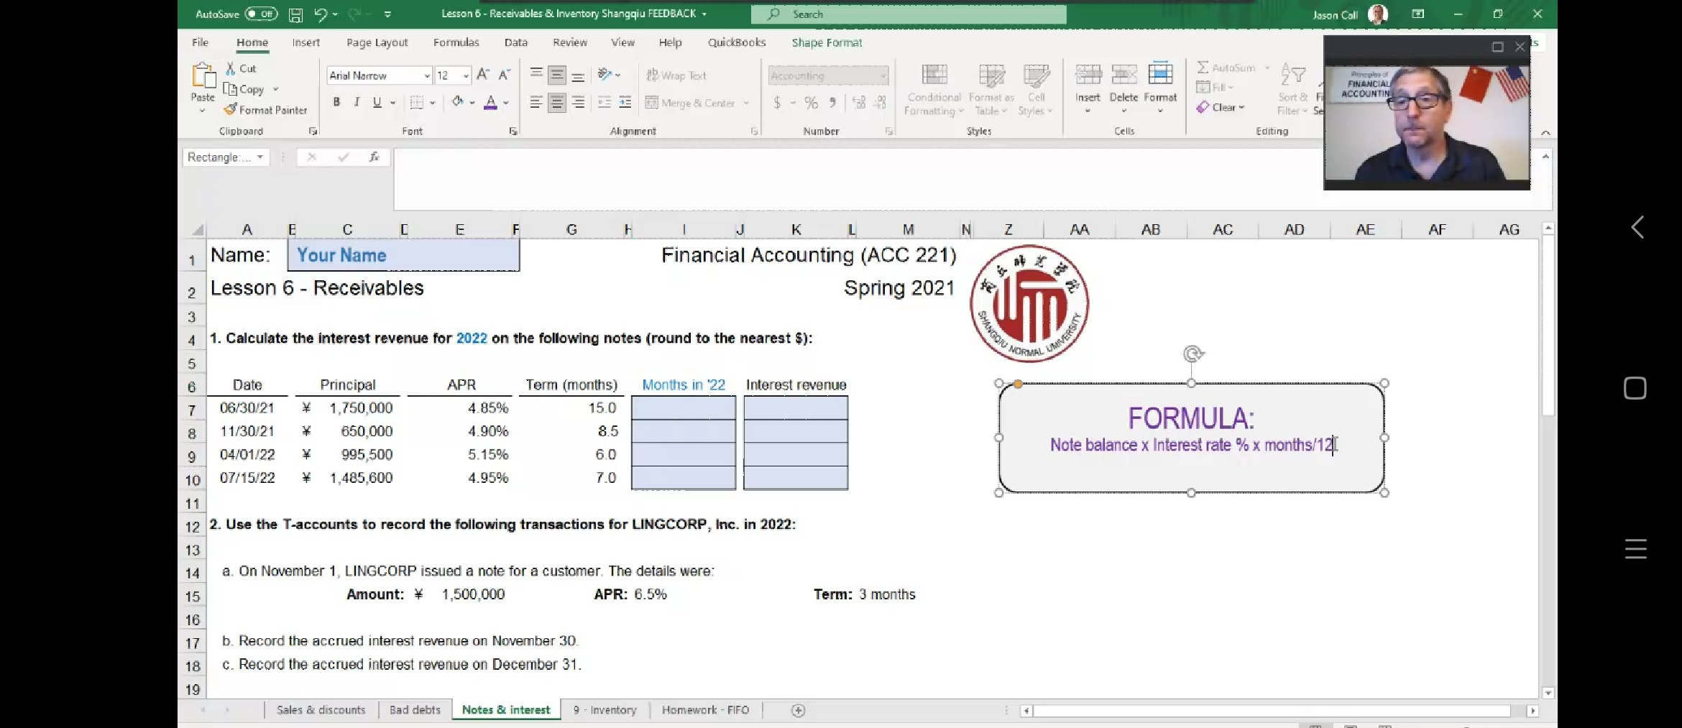The width and height of the screenshot is (1682, 728).
Task: Toggle Wrap Text option
Action: point(676,75)
